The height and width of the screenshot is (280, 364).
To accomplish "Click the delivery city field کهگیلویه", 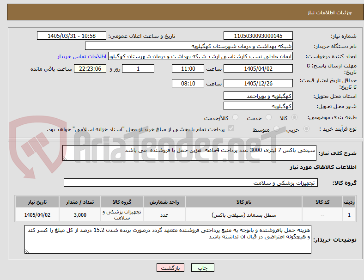I will click(x=258, y=106).
